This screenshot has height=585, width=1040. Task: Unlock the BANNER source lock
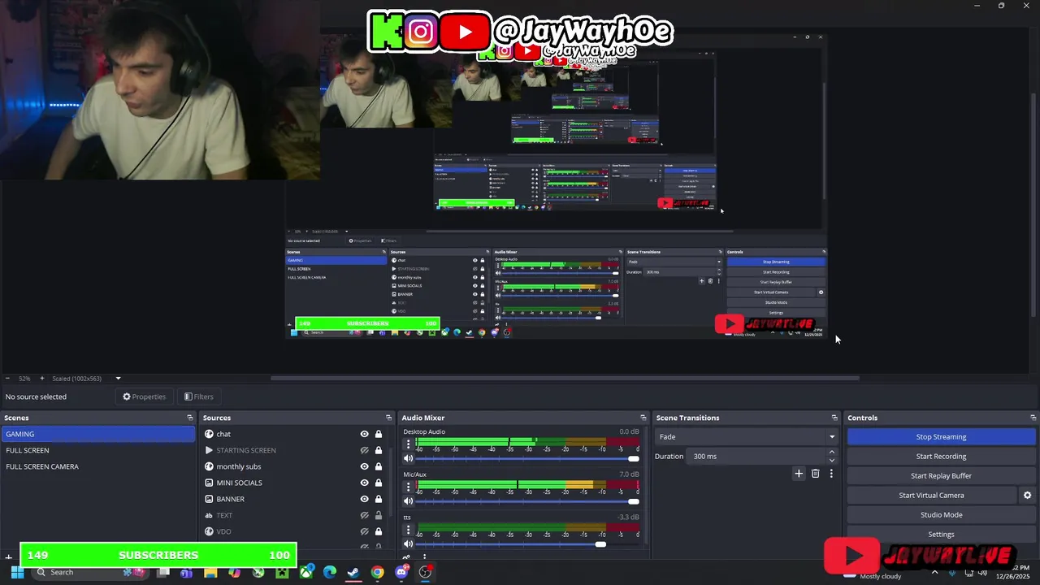[379, 499]
